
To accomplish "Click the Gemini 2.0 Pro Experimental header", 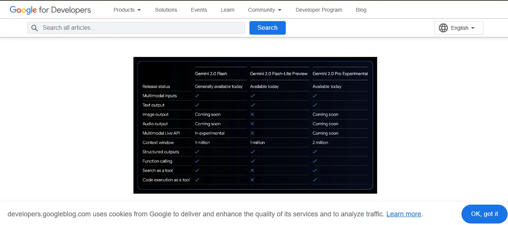I will click(x=340, y=73).
